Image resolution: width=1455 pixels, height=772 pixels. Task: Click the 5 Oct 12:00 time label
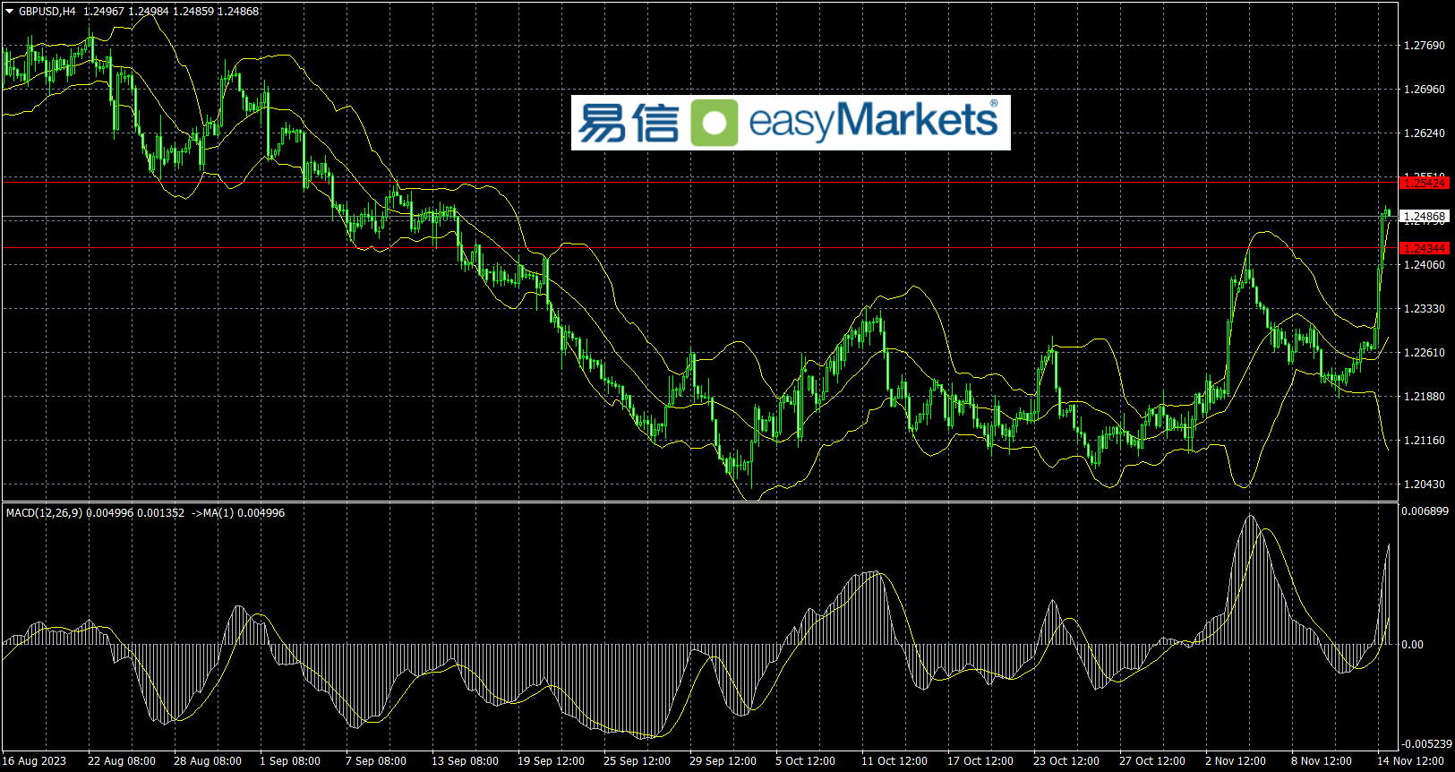tap(806, 761)
